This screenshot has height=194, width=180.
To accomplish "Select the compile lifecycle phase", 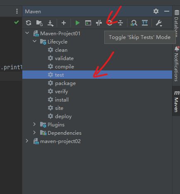I will tap(65, 67).
